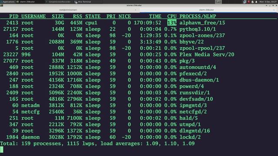Image resolution: width=278 pixels, height=156 pixels.
Task: Click the Total: 159 processes summary line
Action: [x=97, y=143]
